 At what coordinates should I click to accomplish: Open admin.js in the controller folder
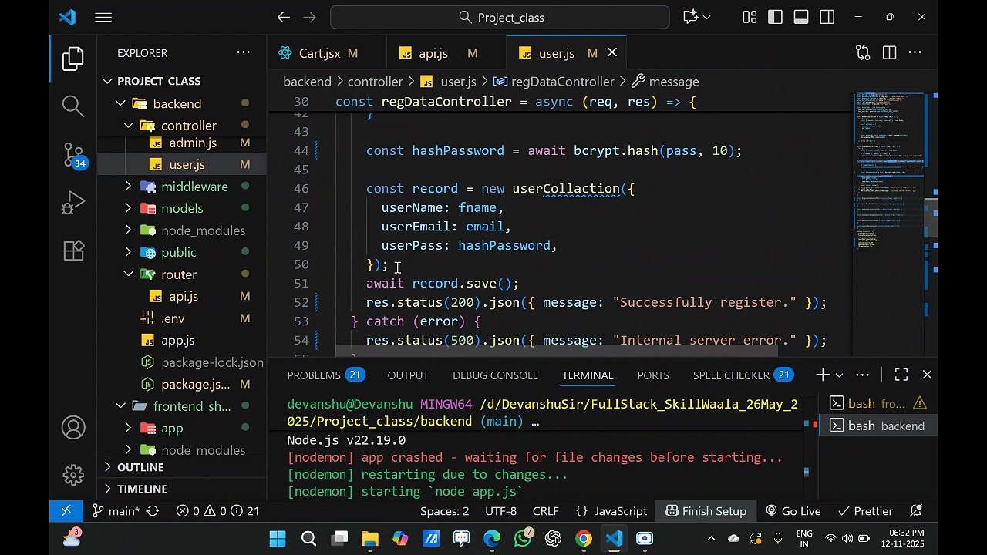[182, 143]
